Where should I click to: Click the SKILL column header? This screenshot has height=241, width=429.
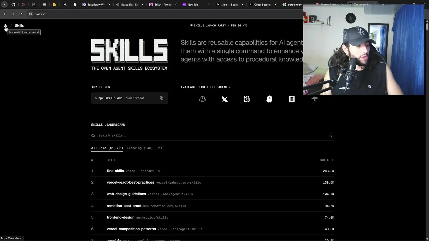click(x=111, y=160)
